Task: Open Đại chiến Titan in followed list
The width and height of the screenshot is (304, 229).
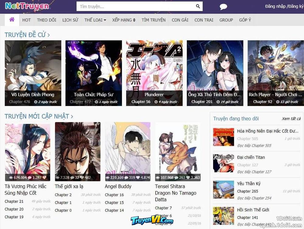Action: pyautogui.click(x=251, y=157)
